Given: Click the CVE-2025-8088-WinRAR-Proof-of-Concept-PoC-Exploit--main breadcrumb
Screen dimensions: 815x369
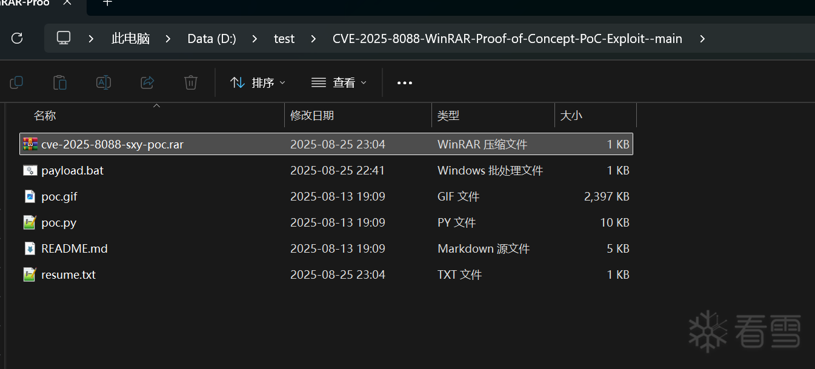Looking at the screenshot, I should pos(507,39).
